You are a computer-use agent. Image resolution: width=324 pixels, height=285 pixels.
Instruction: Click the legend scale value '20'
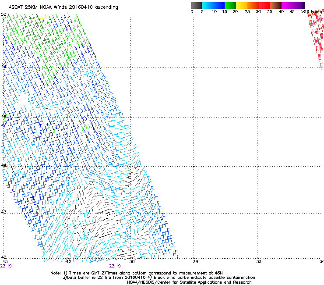coord(235,12)
